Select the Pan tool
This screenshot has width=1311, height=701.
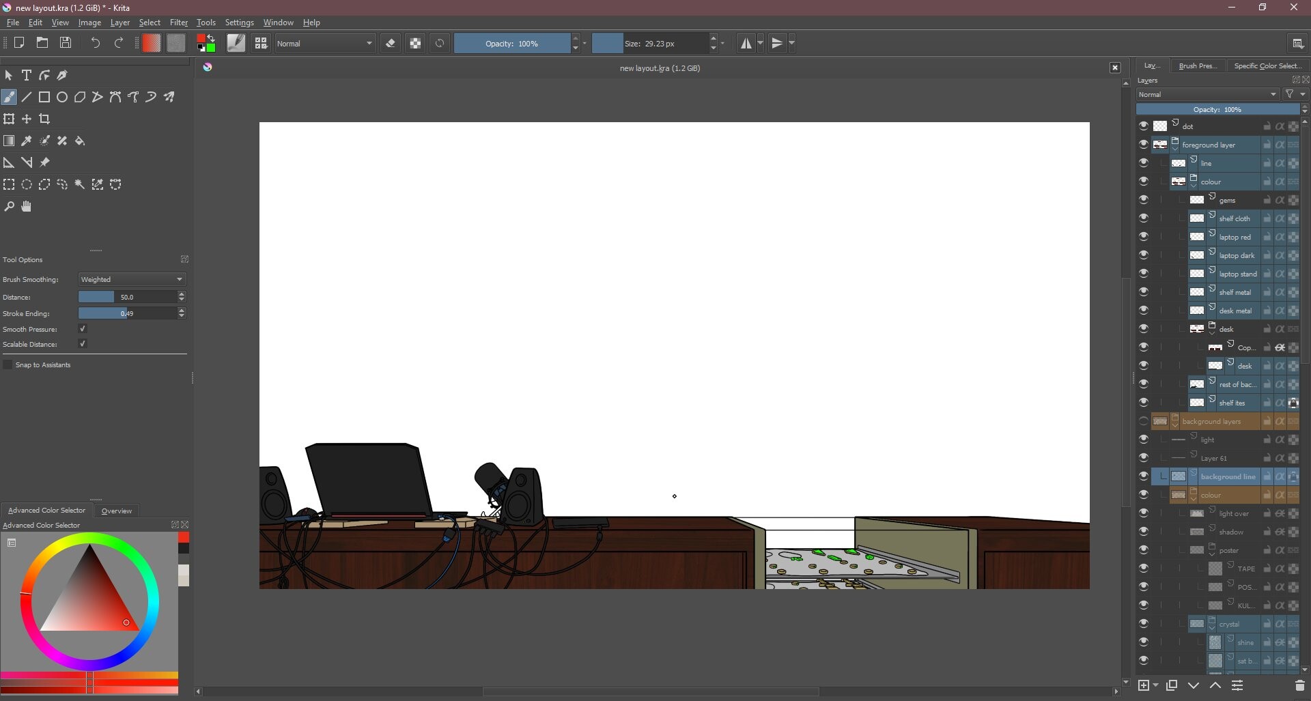click(26, 206)
